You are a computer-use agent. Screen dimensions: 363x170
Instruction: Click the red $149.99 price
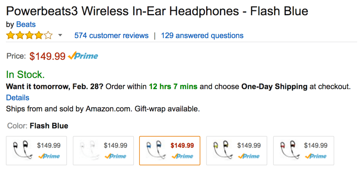(48, 56)
